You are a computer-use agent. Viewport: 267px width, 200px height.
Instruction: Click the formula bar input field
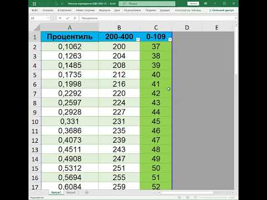(157, 18)
